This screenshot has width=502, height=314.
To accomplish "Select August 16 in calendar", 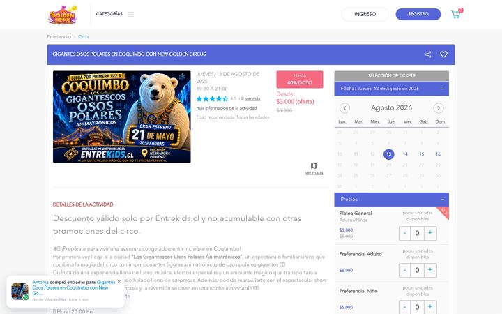I will click(438, 154).
